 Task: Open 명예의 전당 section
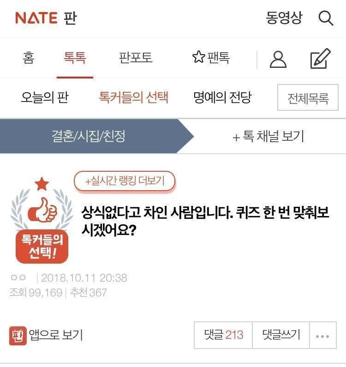point(222,97)
